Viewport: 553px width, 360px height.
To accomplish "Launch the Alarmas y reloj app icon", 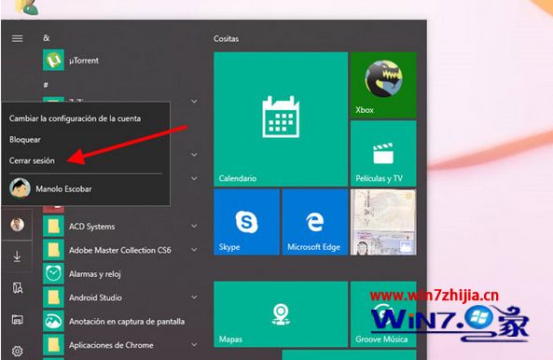I will [x=53, y=273].
